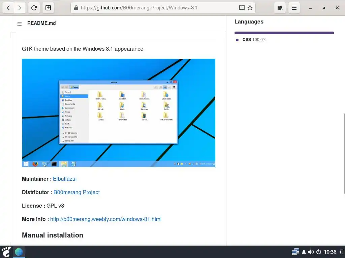
Task: Open the Elbullazul maintainer link
Action: tap(65, 179)
